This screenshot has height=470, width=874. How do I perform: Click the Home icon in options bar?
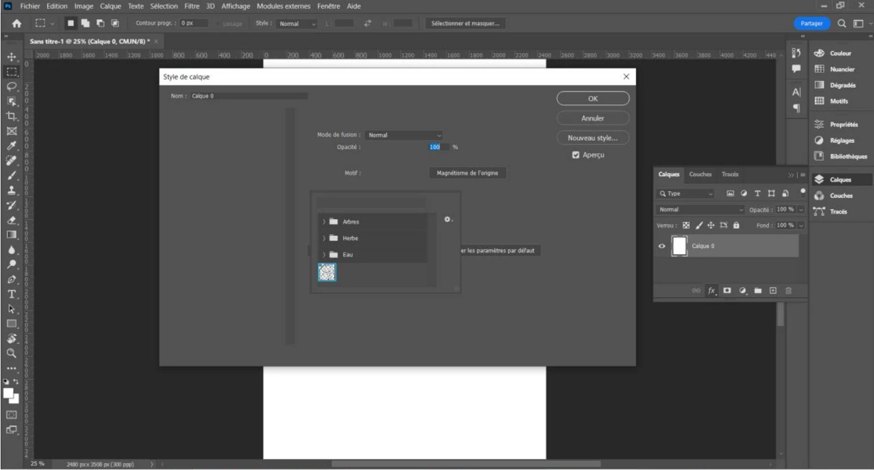click(x=17, y=24)
